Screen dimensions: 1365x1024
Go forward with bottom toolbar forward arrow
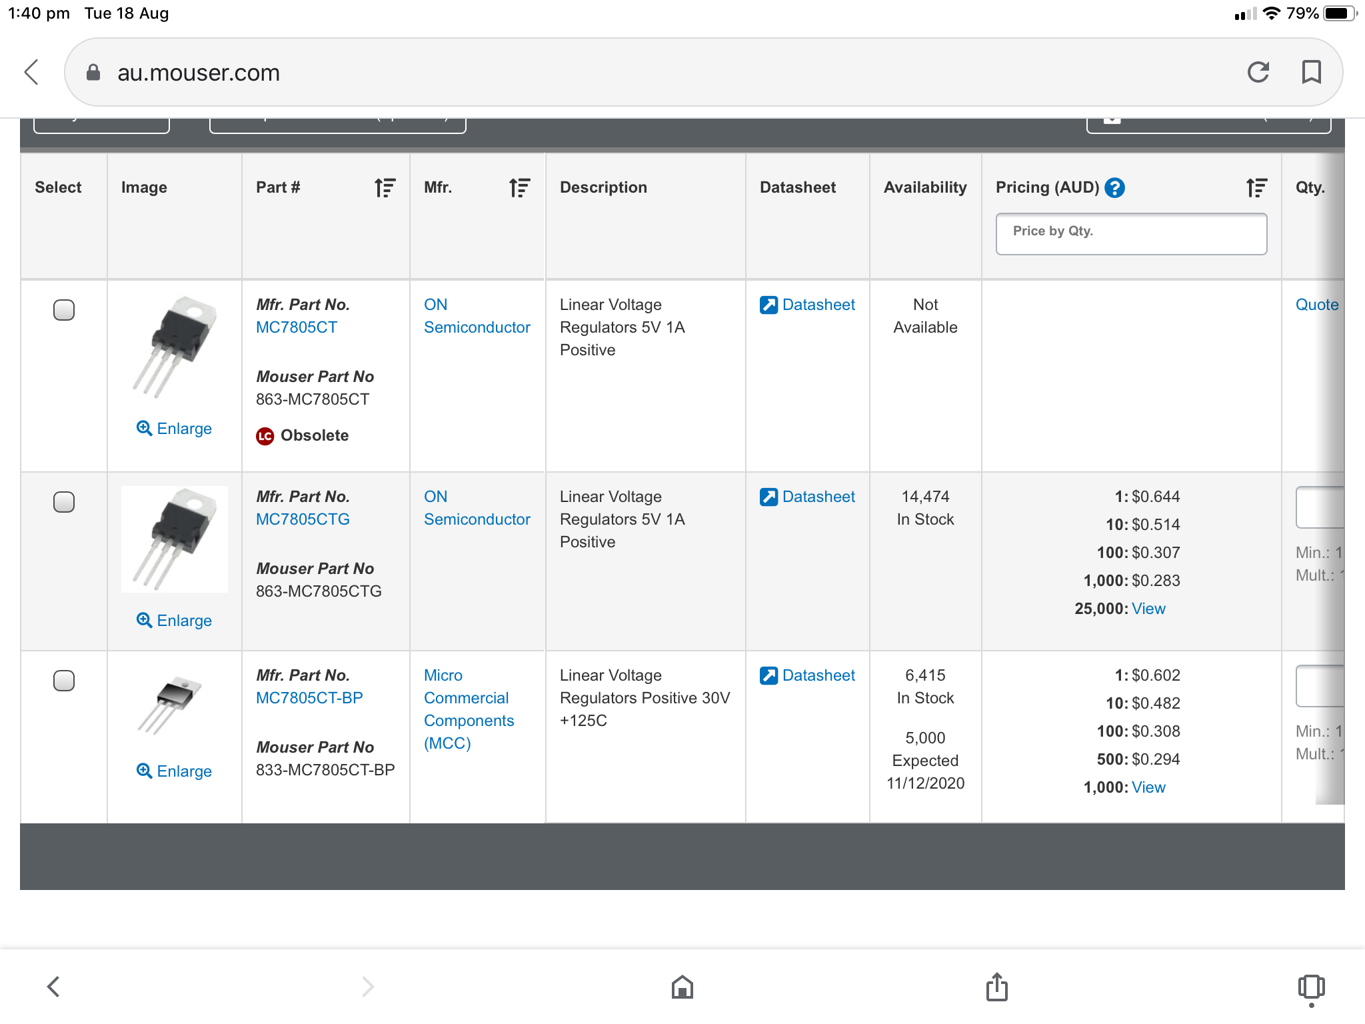pyautogui.click(x=367, y=987)
